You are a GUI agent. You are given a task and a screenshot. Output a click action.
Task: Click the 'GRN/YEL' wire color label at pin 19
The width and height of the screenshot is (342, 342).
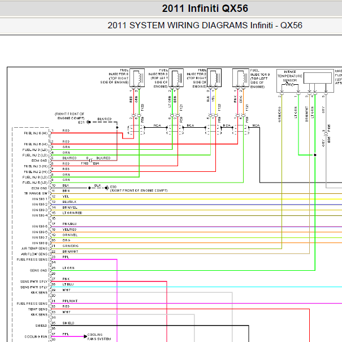coord(70,235)
